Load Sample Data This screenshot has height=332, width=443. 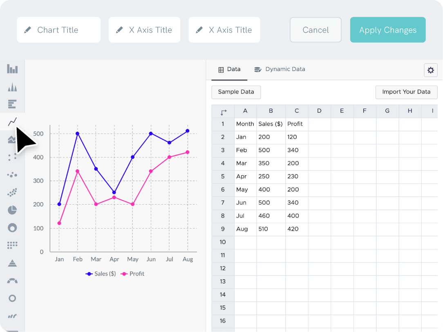pos(236,92)
